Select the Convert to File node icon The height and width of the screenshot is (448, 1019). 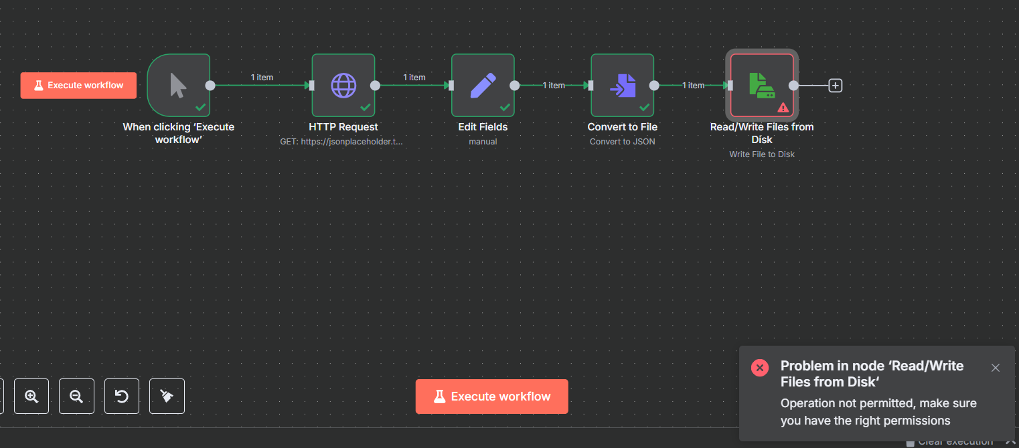(623, 86)
